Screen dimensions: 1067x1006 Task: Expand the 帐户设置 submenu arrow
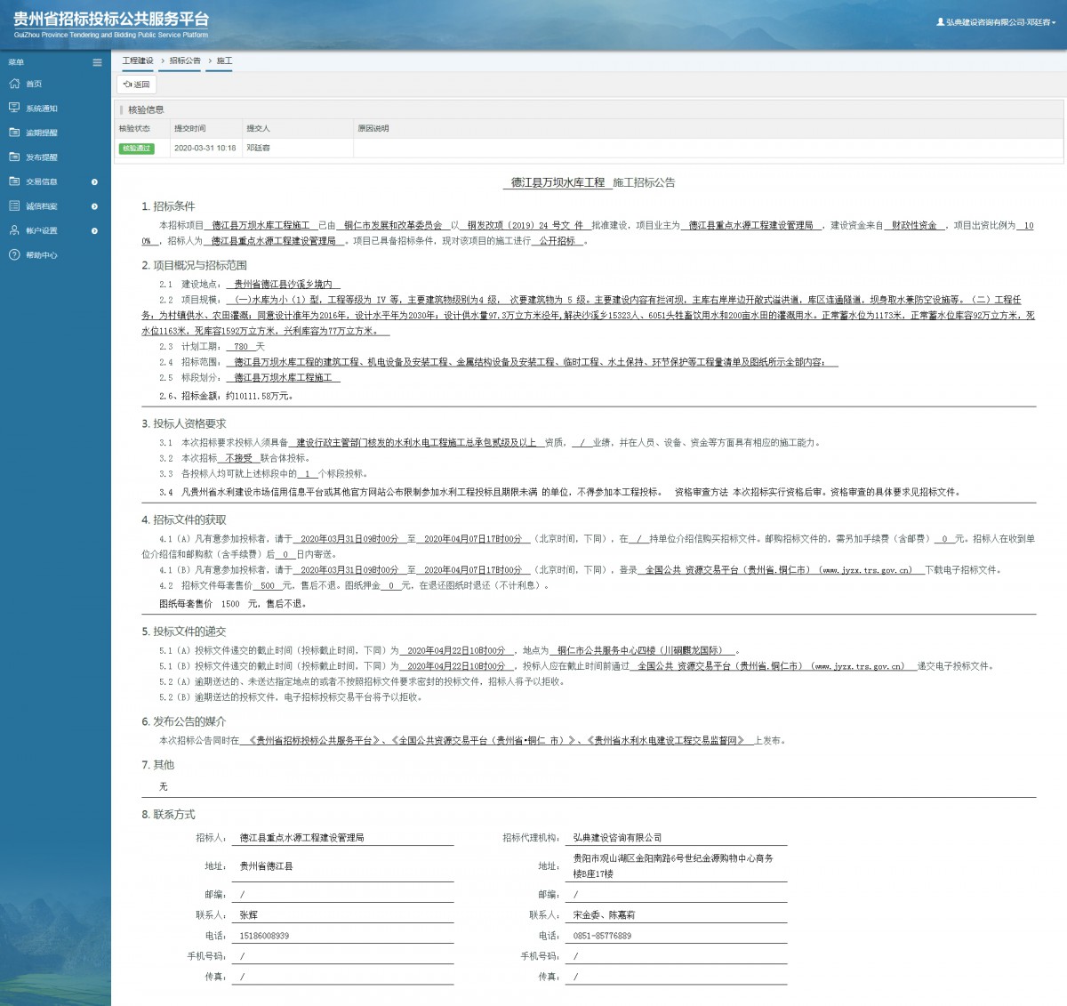click(95, 231)
